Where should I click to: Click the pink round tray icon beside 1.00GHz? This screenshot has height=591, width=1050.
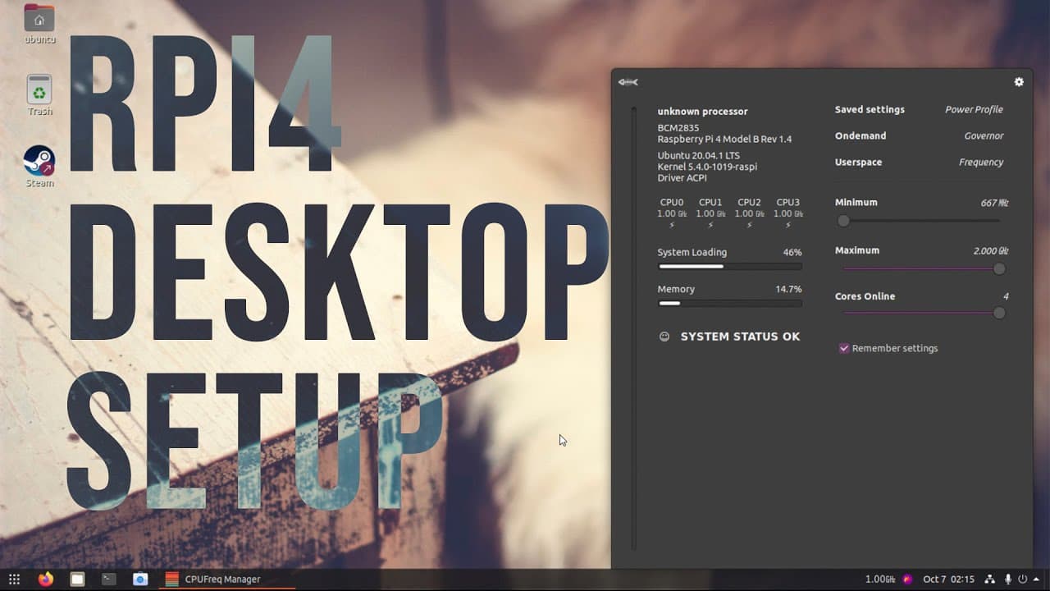click(x=907, y=580)
